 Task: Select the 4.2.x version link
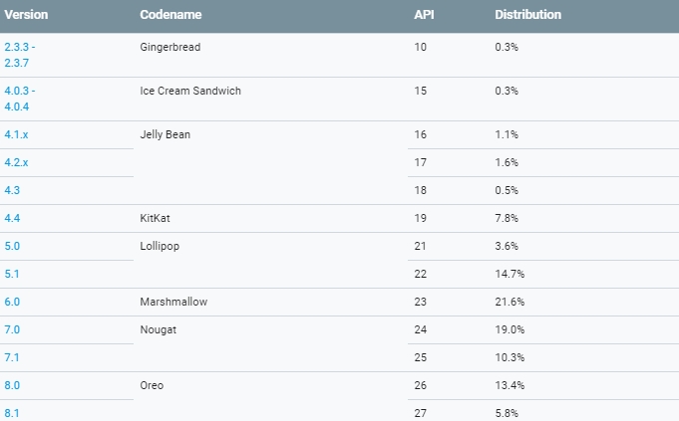pos(16,162)
